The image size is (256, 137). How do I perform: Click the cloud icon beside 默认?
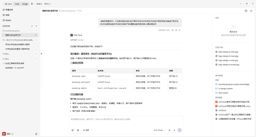pos(4,59)
